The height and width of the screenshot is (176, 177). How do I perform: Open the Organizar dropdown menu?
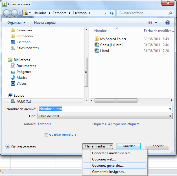tap(16, 23)
